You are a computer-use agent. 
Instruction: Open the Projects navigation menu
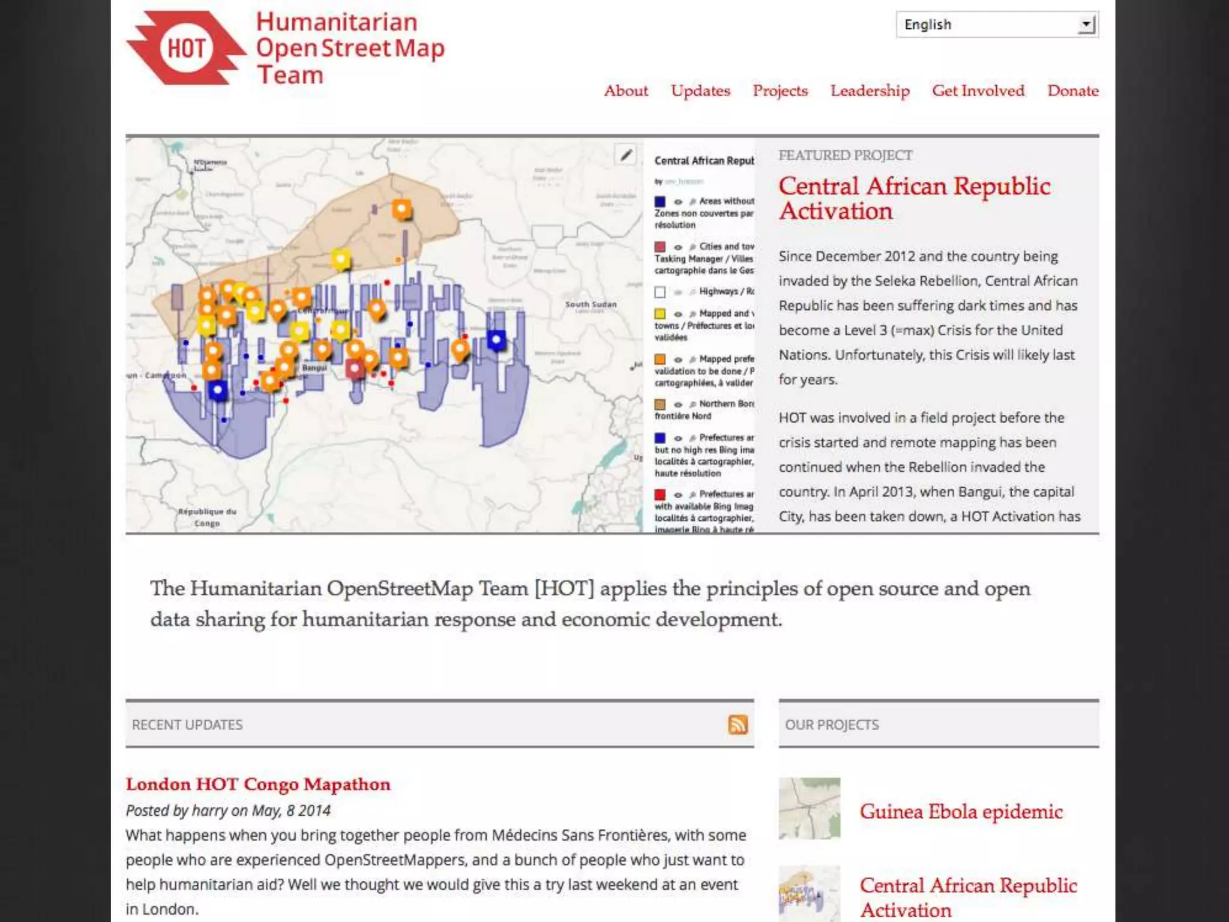point(780,91)
